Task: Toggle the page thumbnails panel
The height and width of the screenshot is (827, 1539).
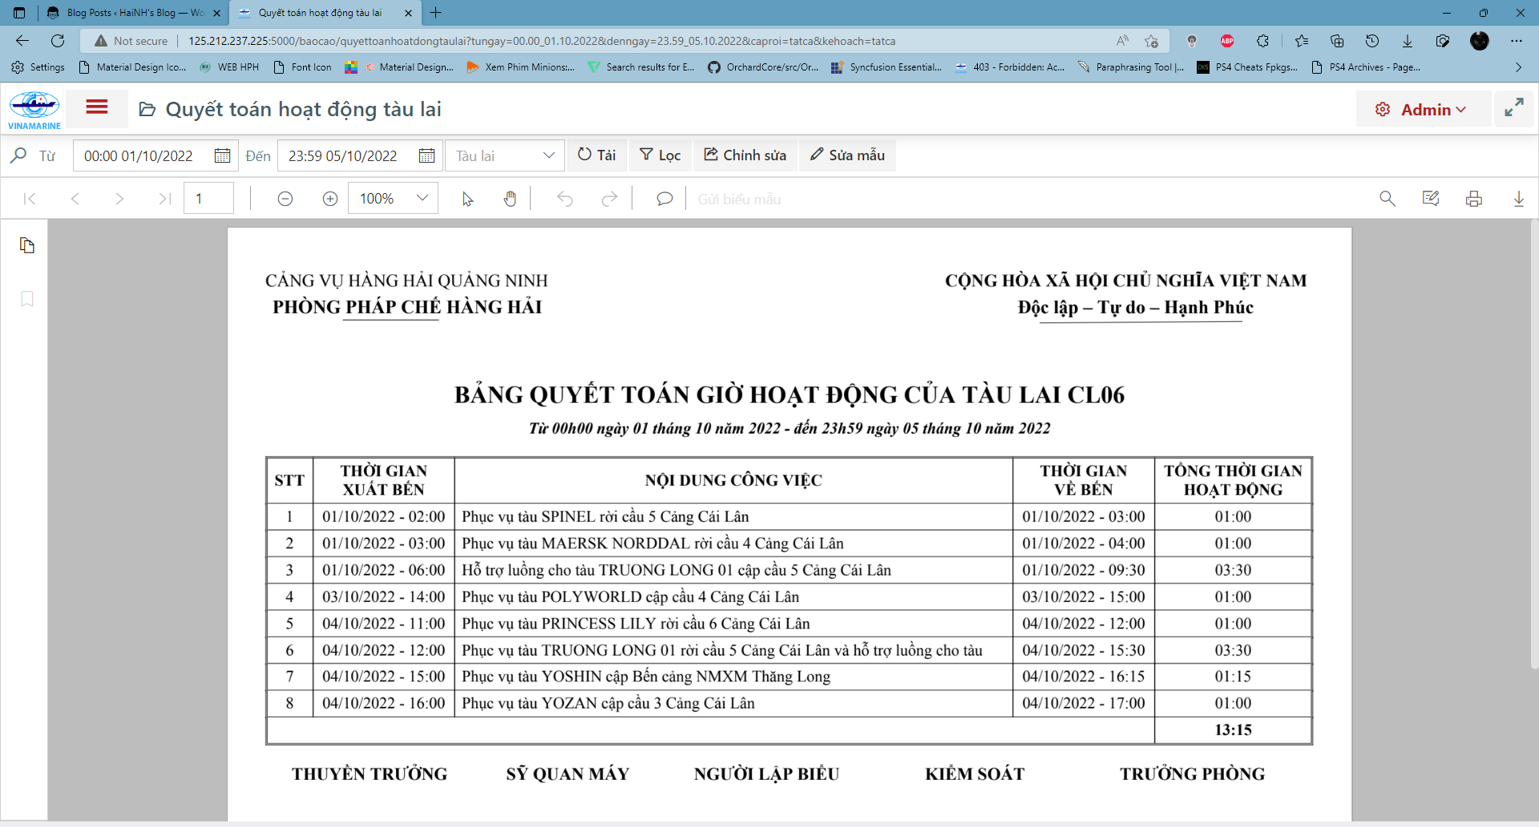Action: (x=27, y=245)
